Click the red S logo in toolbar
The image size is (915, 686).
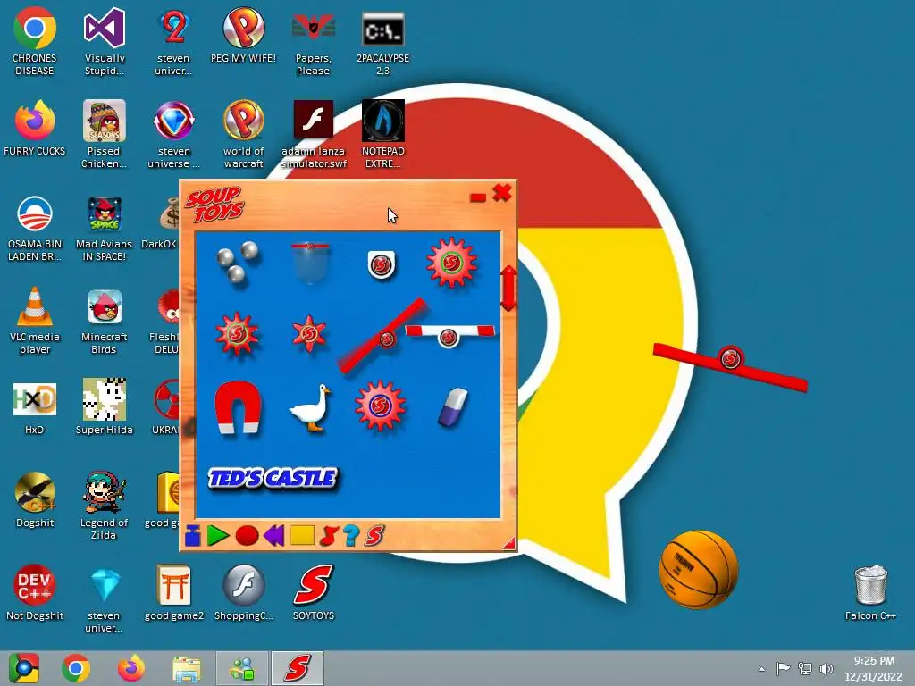[x=374, y=536]
